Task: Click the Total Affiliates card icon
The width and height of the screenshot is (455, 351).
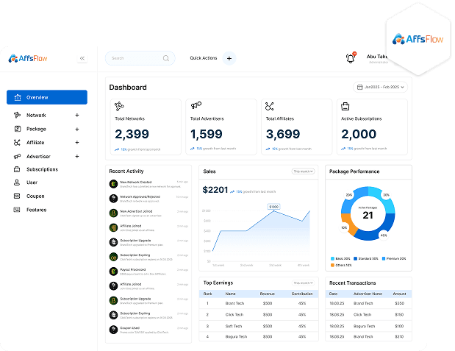Action: click(x=270, y=107)
